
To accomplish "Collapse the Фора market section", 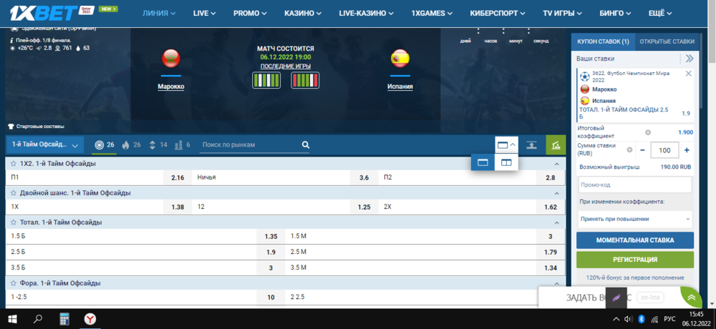I will tap(556, 283).
